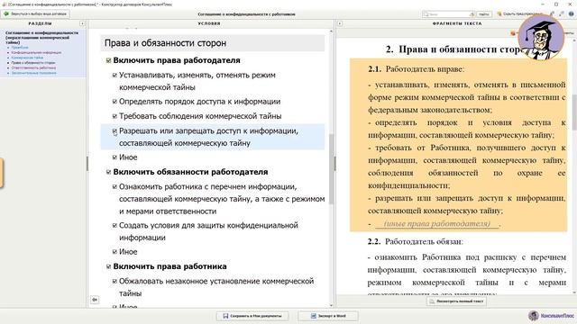Open section 'Ответственность работника' in the Разделы list

[x=33, y=68]
